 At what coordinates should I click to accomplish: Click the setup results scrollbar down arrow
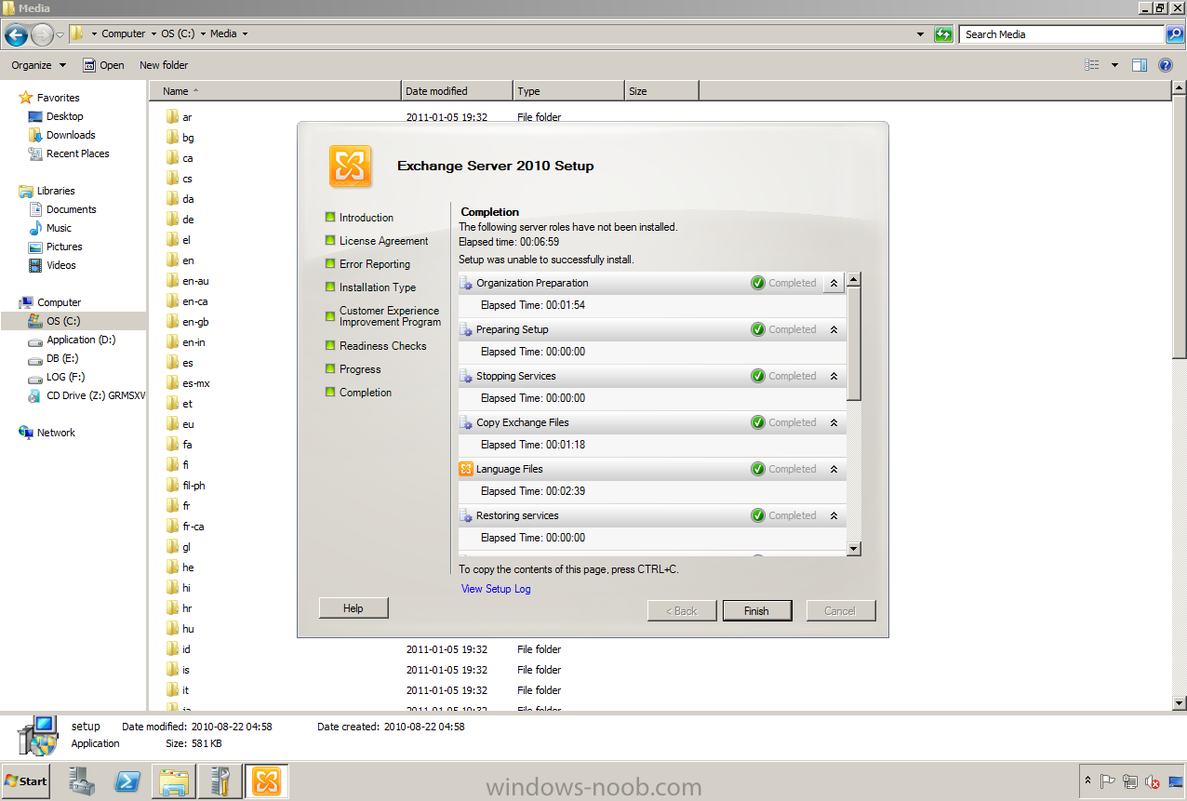point(854,550)
